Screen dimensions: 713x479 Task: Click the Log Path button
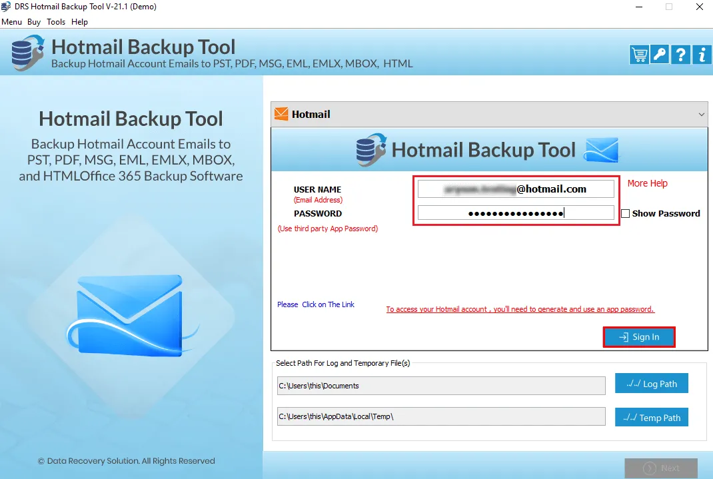tap(652, 384)
